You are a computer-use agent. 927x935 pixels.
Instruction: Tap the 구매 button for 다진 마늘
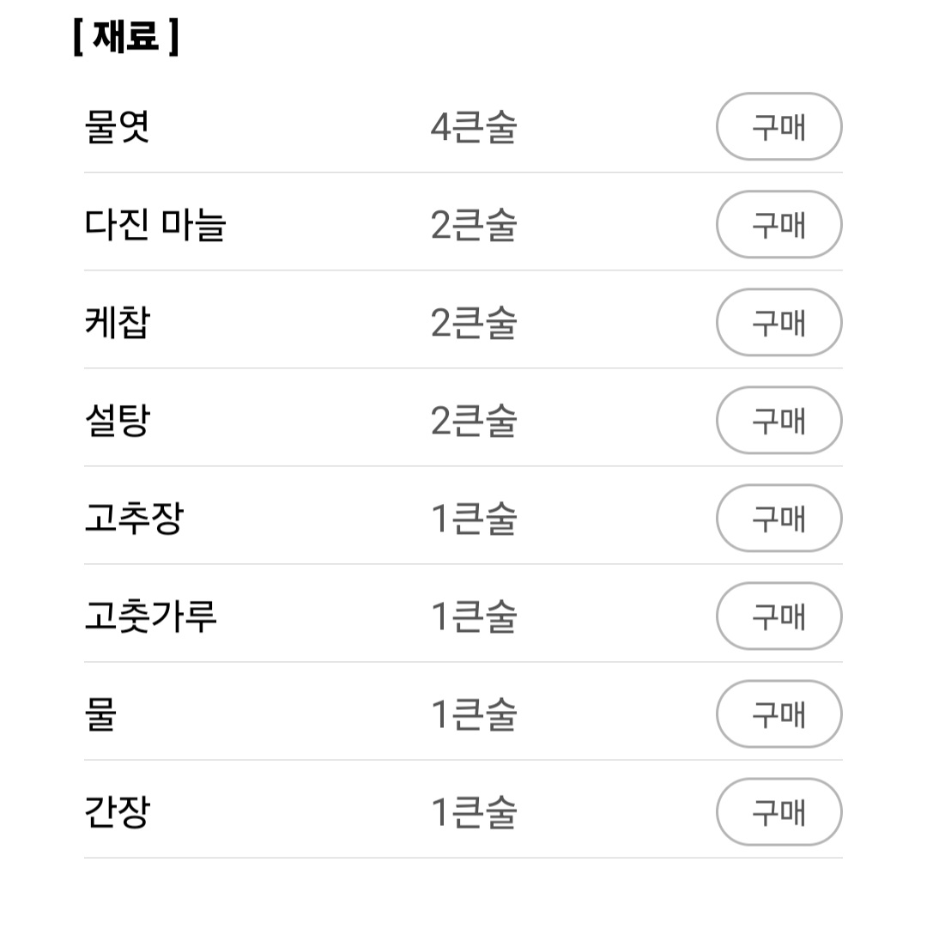coord(779,224)
